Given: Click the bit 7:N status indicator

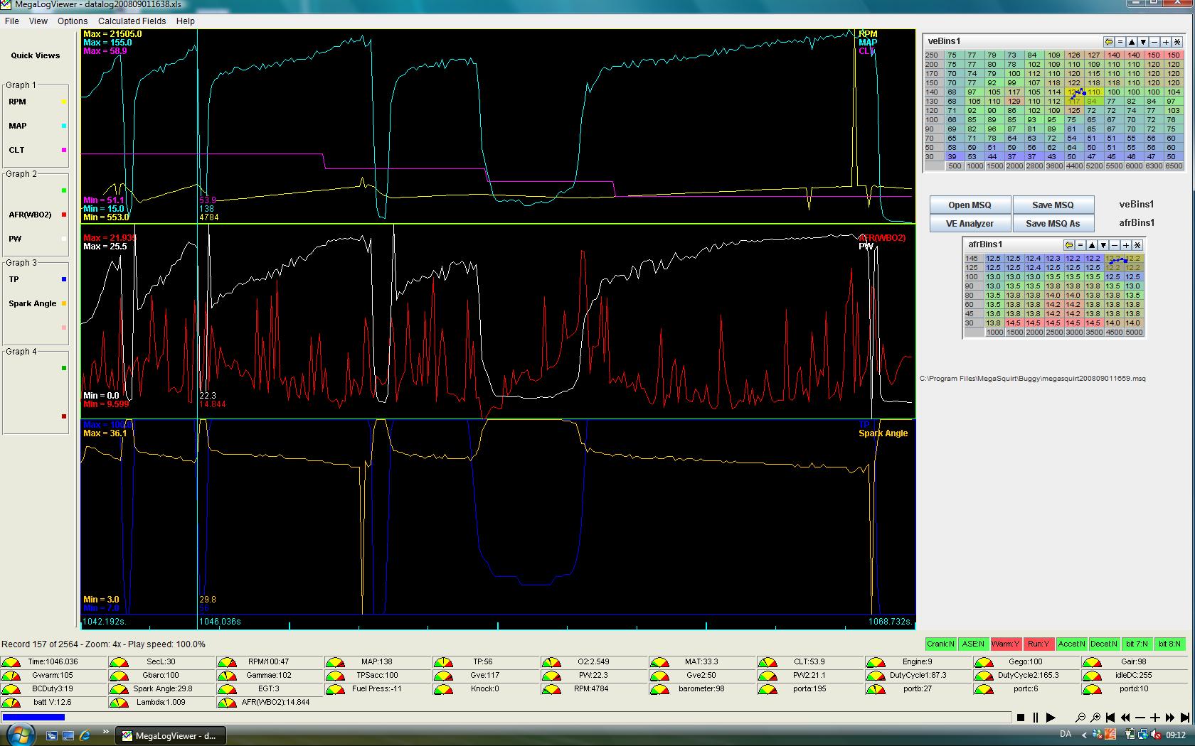Looking at the screenshot, I should tap(1137, 644).
